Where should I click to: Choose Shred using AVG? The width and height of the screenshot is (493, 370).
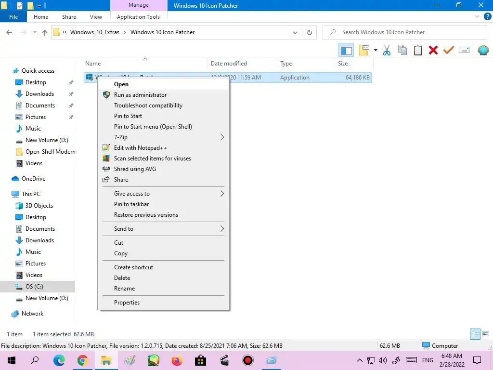163,169
